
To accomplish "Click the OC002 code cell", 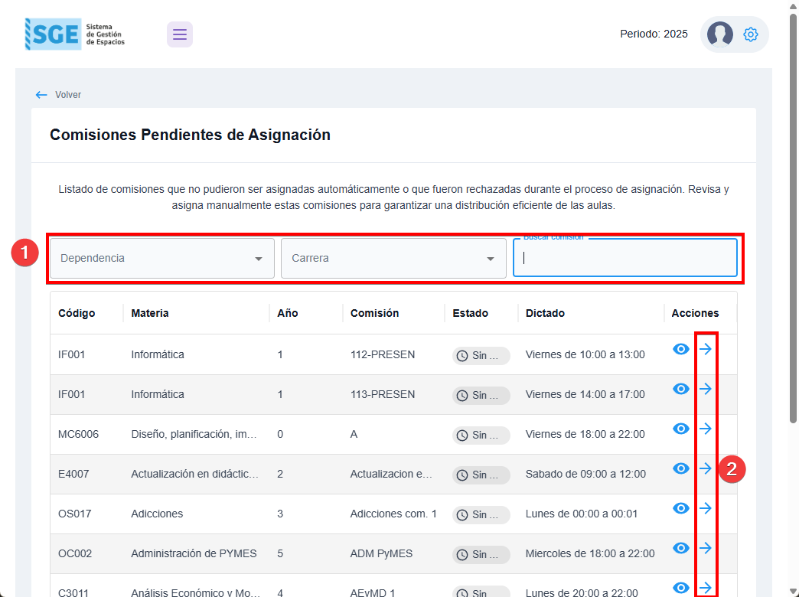I will pyautogui.click(x=75, y=553).
